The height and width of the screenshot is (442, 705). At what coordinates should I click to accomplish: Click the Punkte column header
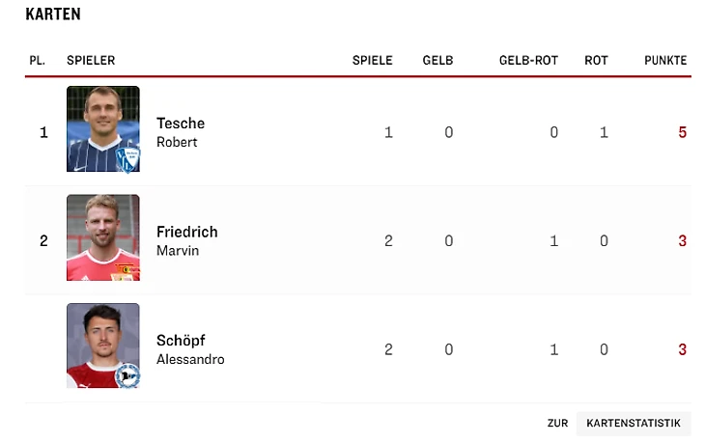point(665,60)
